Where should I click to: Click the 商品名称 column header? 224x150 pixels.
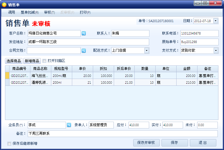[41, 69]
